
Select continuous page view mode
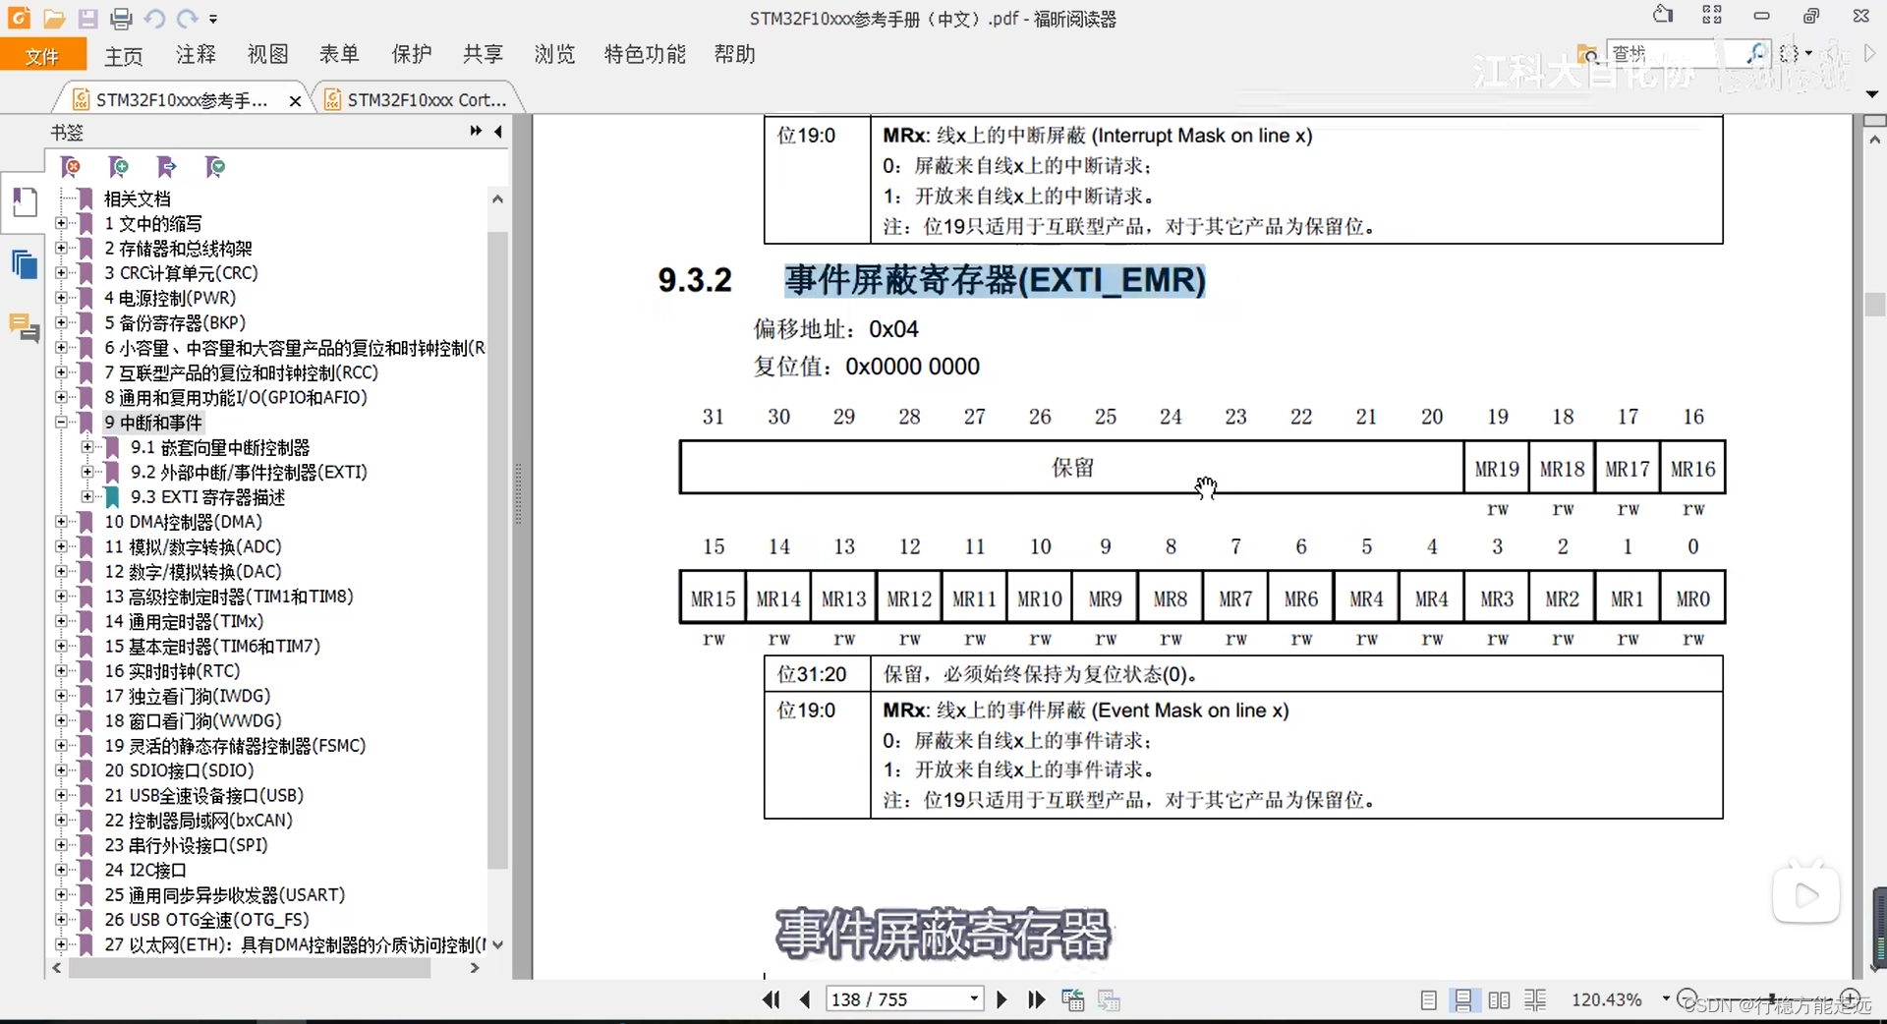click(1463, 1000)
